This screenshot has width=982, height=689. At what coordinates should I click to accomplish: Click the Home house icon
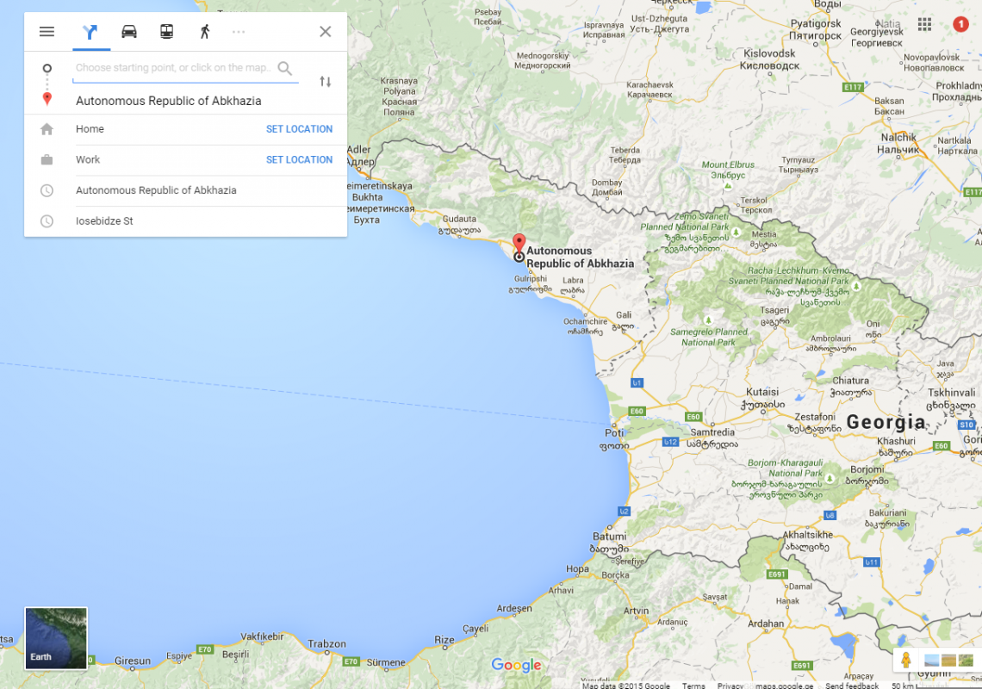(x=47, y=129)
